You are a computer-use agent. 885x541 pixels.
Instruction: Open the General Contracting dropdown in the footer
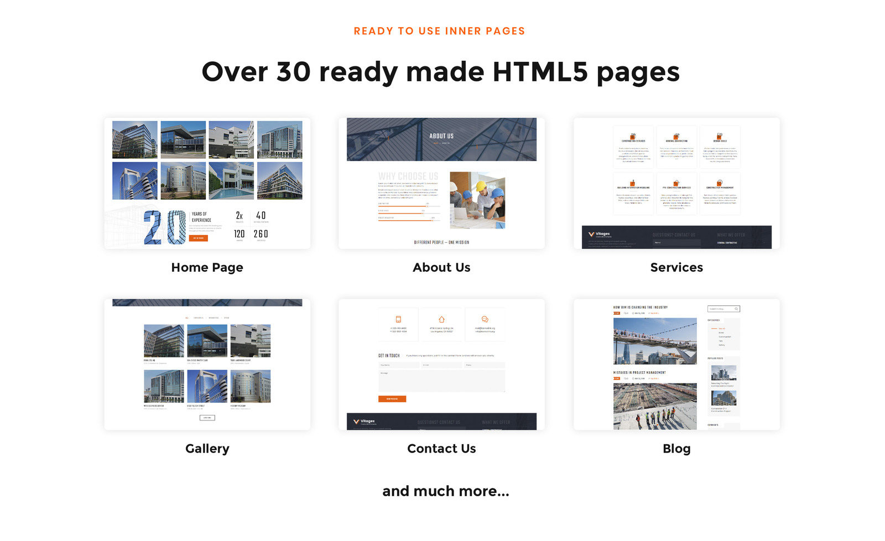727,242
